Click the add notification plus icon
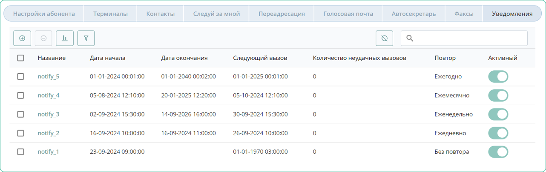 [22, 38]
